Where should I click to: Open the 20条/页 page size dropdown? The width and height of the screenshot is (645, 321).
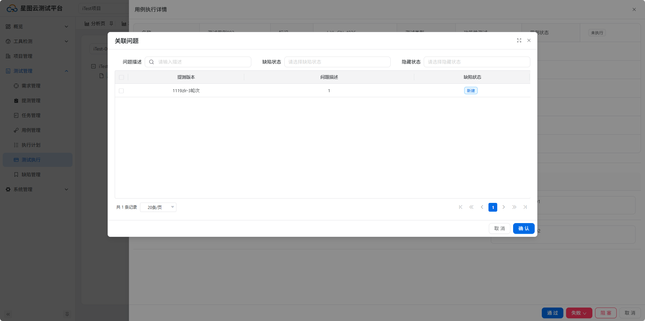click(158, 207)
